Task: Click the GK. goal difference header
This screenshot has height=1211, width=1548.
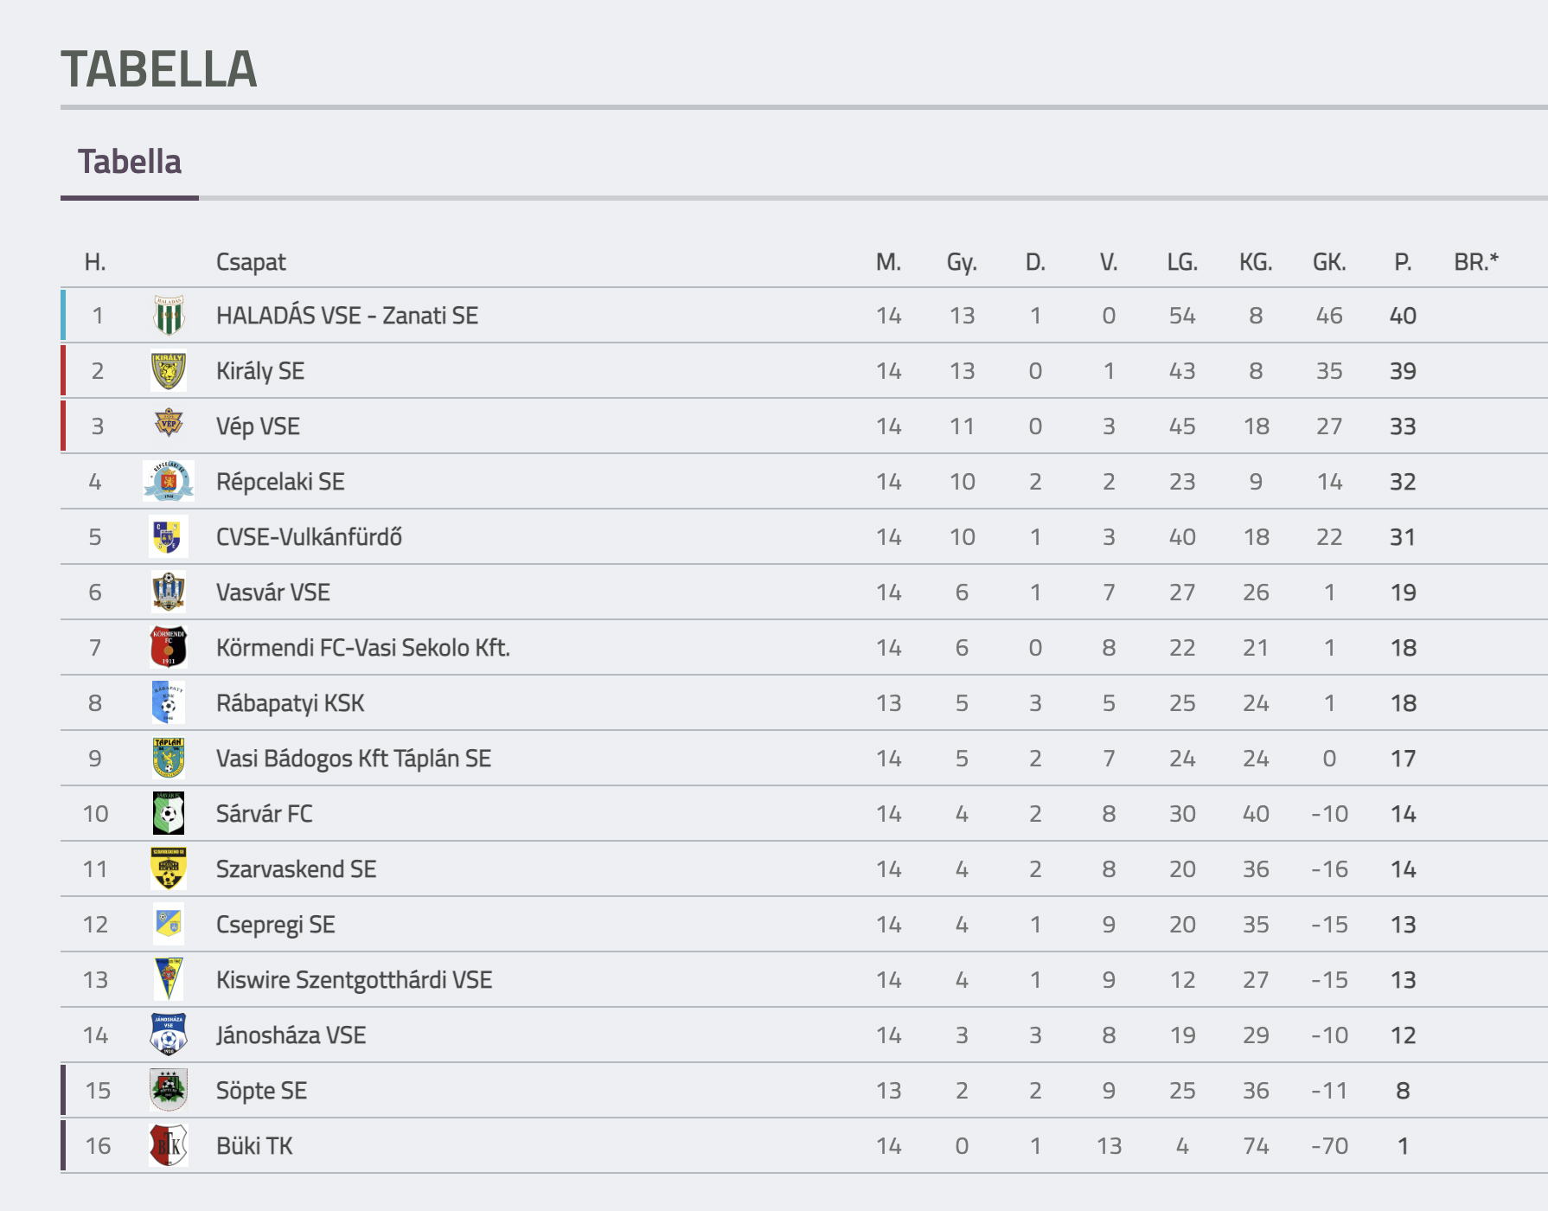Action: click(1329, 262)
